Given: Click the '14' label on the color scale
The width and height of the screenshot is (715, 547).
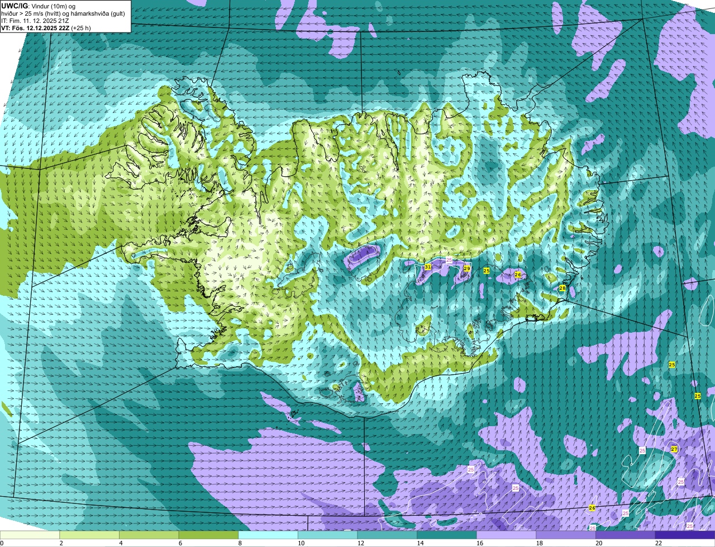Looking at the screenshot, I should click(420, 543).
